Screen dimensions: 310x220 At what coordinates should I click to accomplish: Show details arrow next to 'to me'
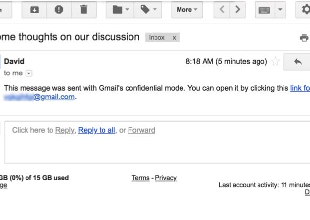28,73
